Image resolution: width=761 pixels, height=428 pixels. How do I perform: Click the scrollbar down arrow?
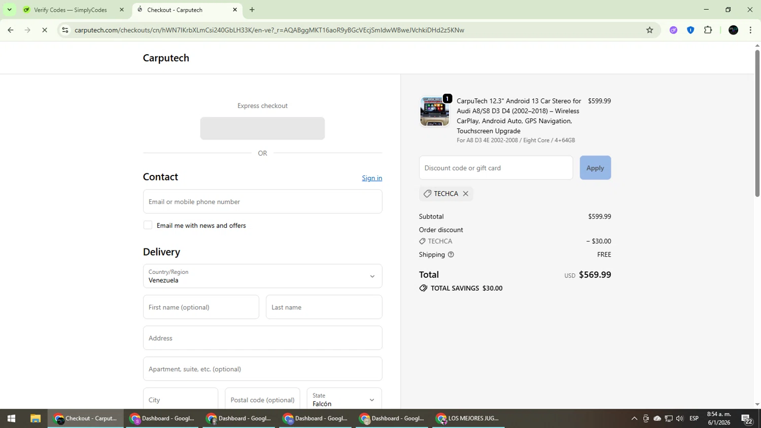click(757, 405)
